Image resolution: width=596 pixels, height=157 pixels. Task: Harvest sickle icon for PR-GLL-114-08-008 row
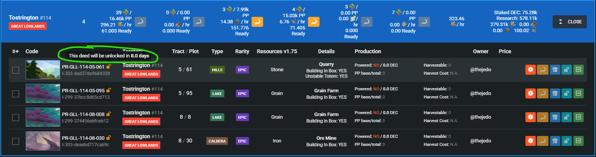point(543,117)
